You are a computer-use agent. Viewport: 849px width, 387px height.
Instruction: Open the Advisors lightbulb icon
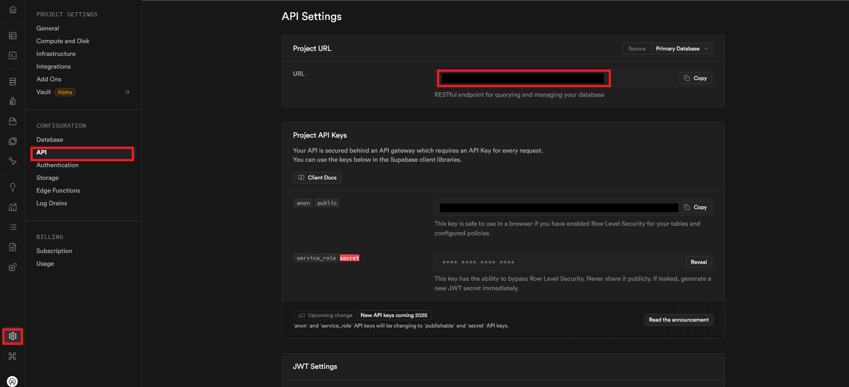coord(13,187)
